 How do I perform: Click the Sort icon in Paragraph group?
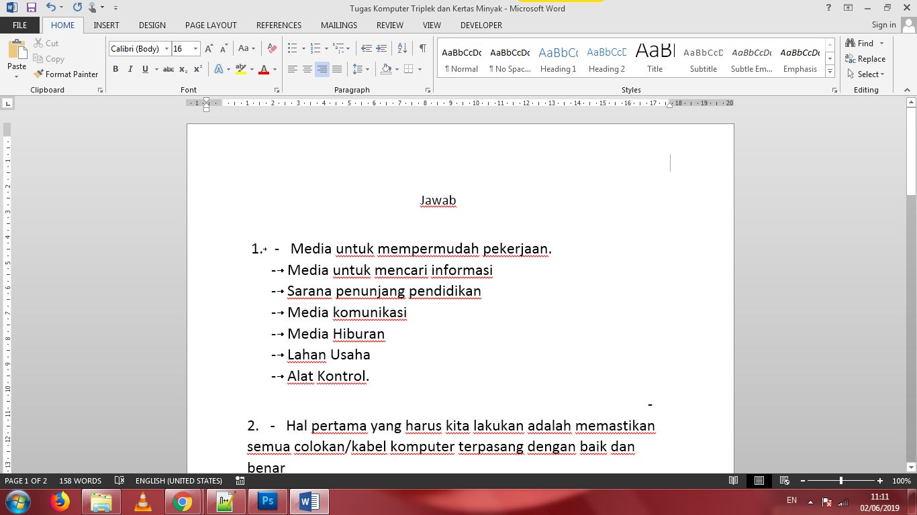(402, 48)
